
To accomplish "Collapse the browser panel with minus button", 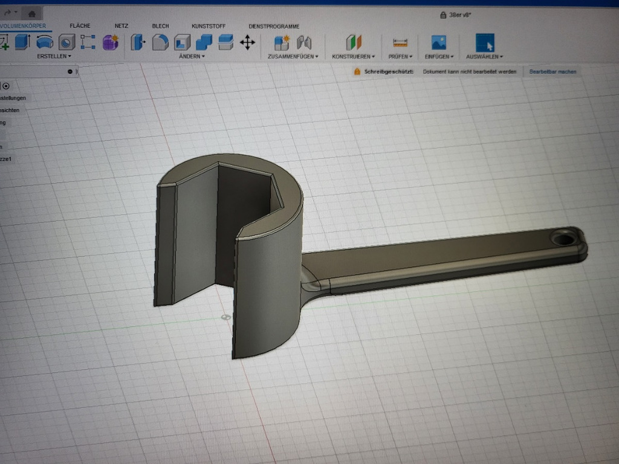I will [x=70, y=71].
